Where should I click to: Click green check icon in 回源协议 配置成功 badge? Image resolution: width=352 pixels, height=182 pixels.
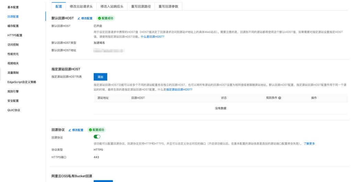click(90, 130)
